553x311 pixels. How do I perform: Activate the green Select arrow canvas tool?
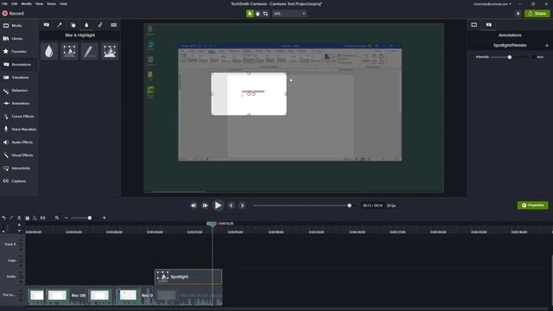tap(250, 14)
